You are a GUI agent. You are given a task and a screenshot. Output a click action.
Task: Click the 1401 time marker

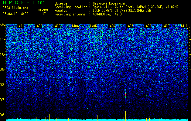20,26
